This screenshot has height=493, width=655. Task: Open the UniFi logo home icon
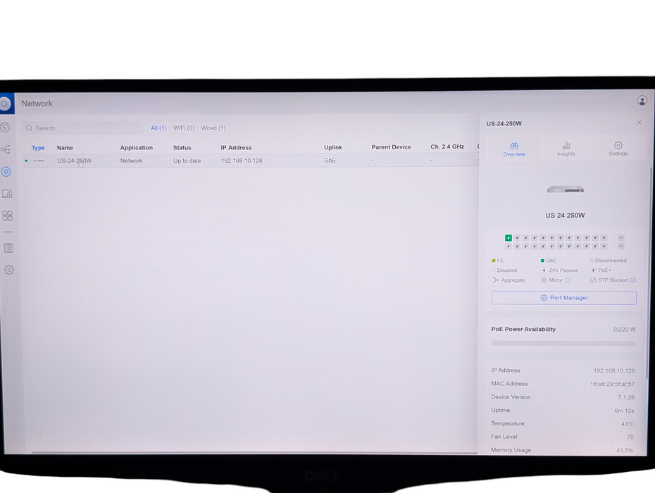tap(5, 104)
